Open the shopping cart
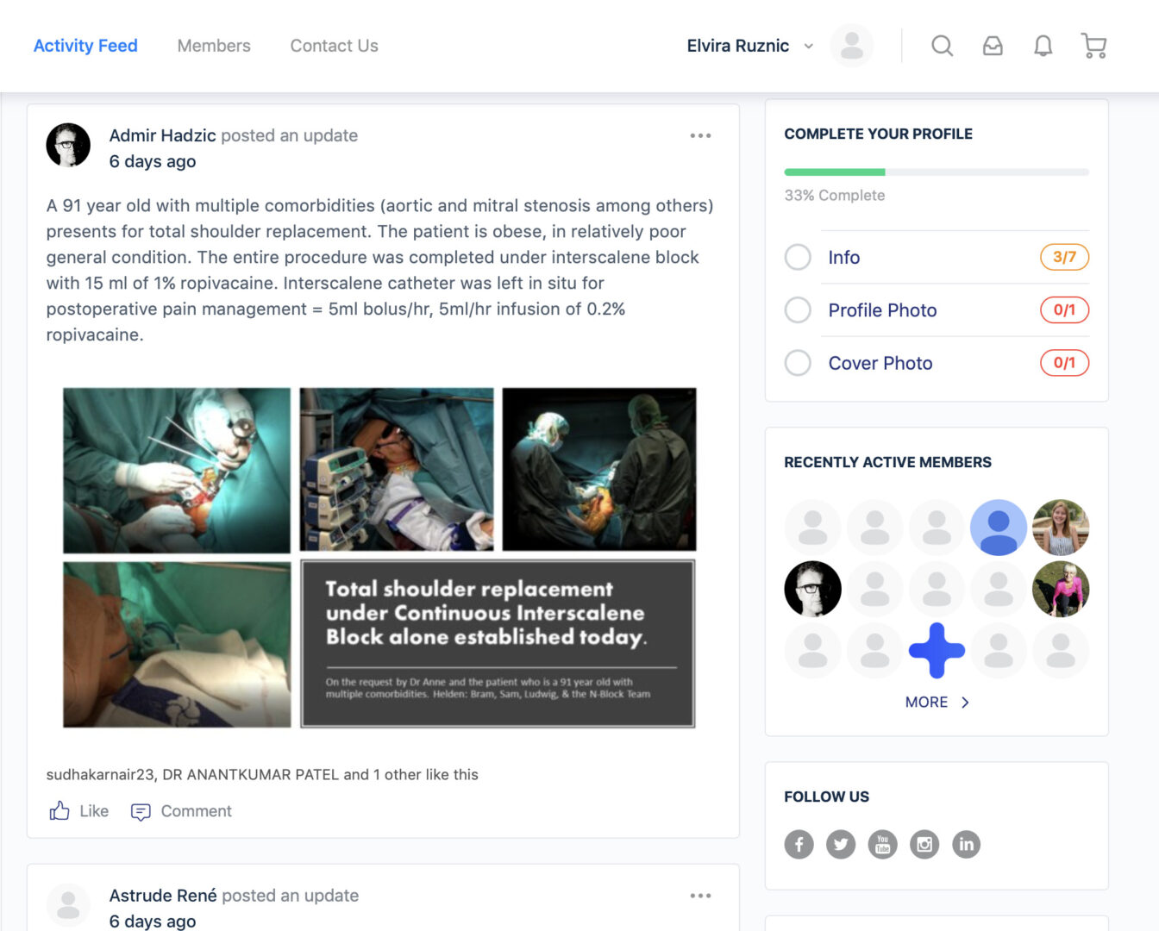This screenshot has height=931, width=1159. pos(1093,46)
